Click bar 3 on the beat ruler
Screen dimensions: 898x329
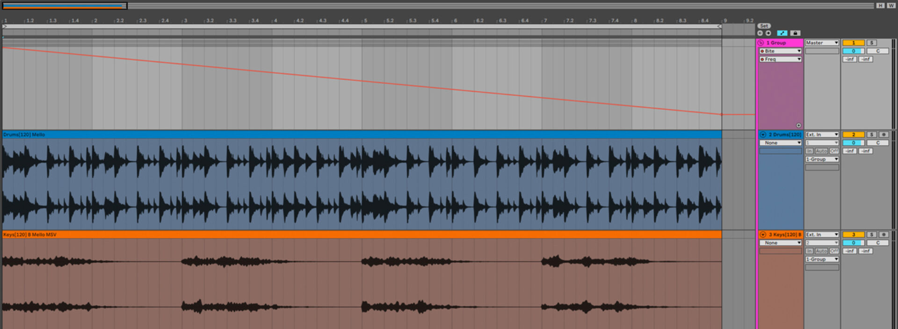186,21
